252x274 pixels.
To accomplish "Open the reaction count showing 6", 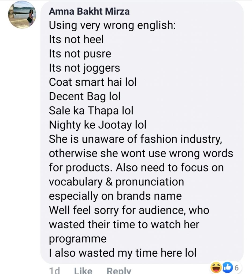I will tap(236, 268).
